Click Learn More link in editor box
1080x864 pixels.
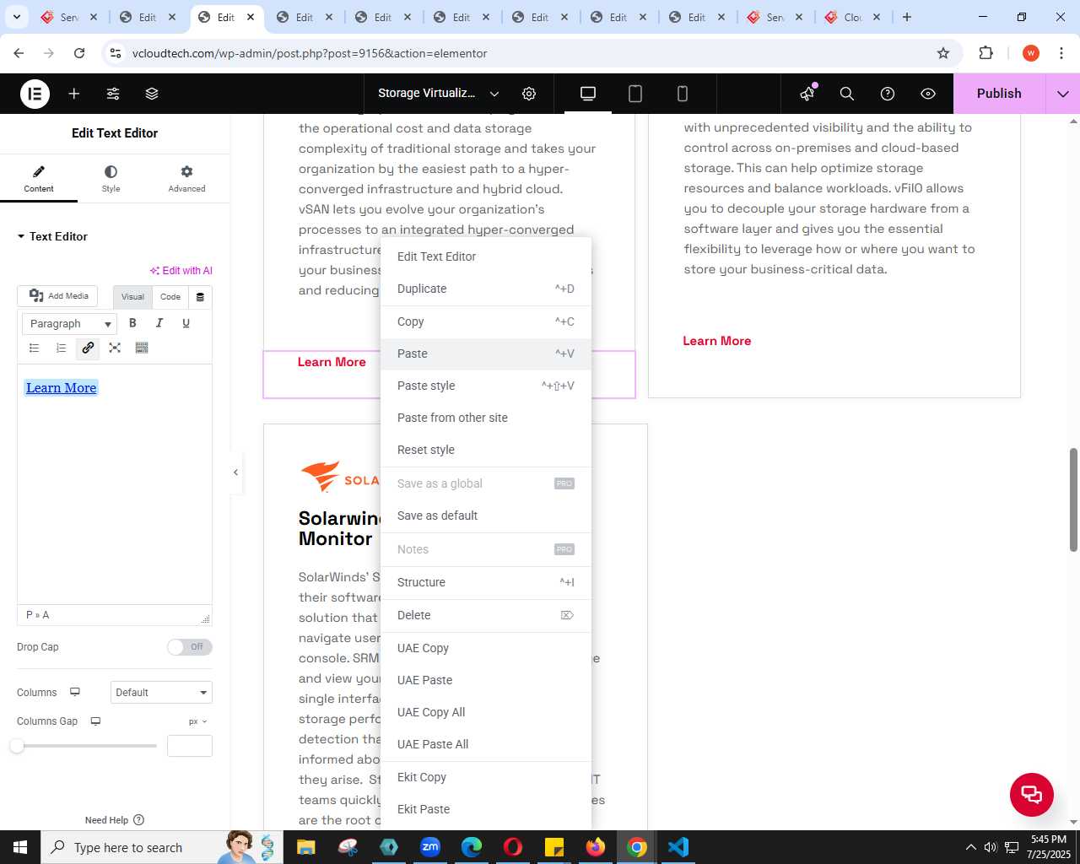click(x=62, y=388)
